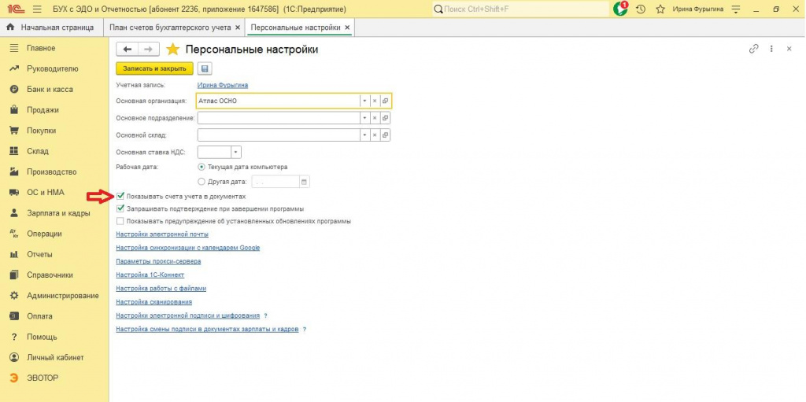Expand Основная ставка НДС dropdown
This screenshot has width=806, height=402.
[236, 152]
